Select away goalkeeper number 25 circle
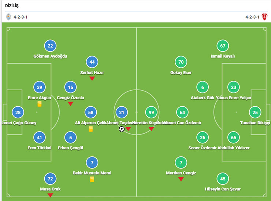This screenshot has height=201, width=271. 255,113
